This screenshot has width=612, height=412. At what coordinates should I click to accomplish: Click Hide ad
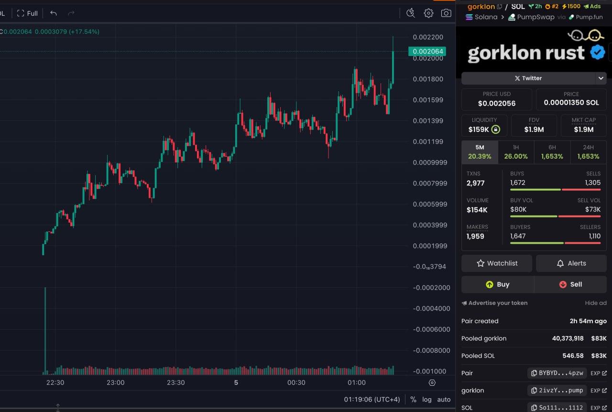point(596,303)
